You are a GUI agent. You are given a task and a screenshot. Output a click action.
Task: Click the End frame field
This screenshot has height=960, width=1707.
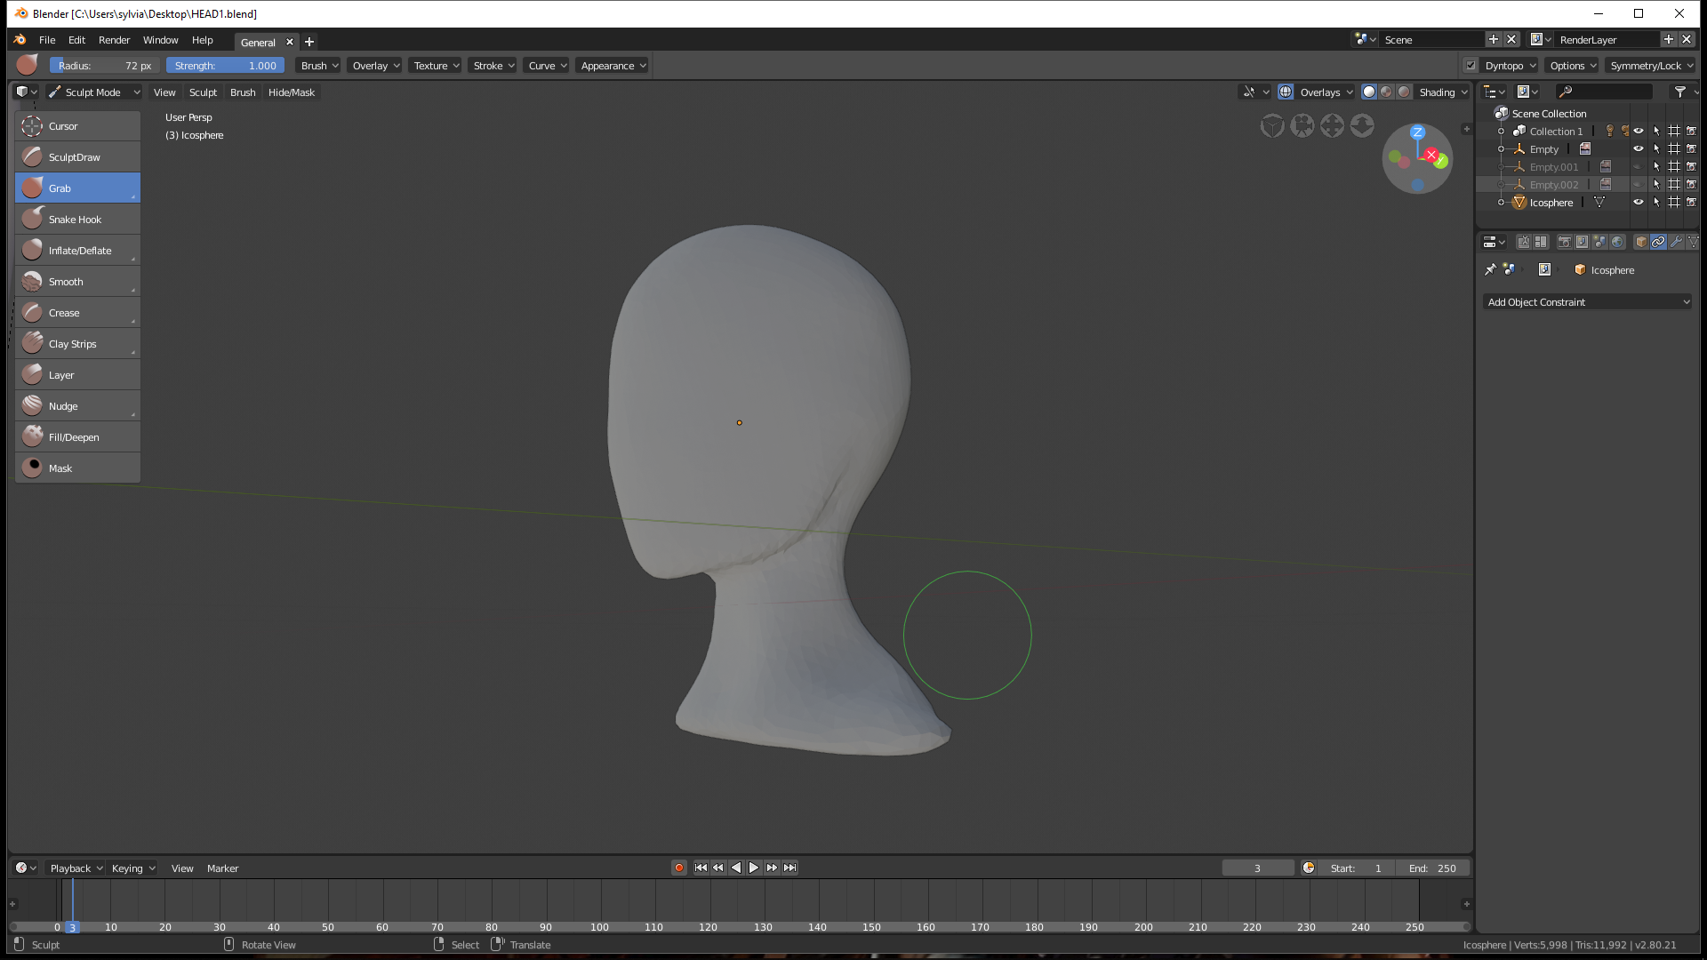[1432, 868]
